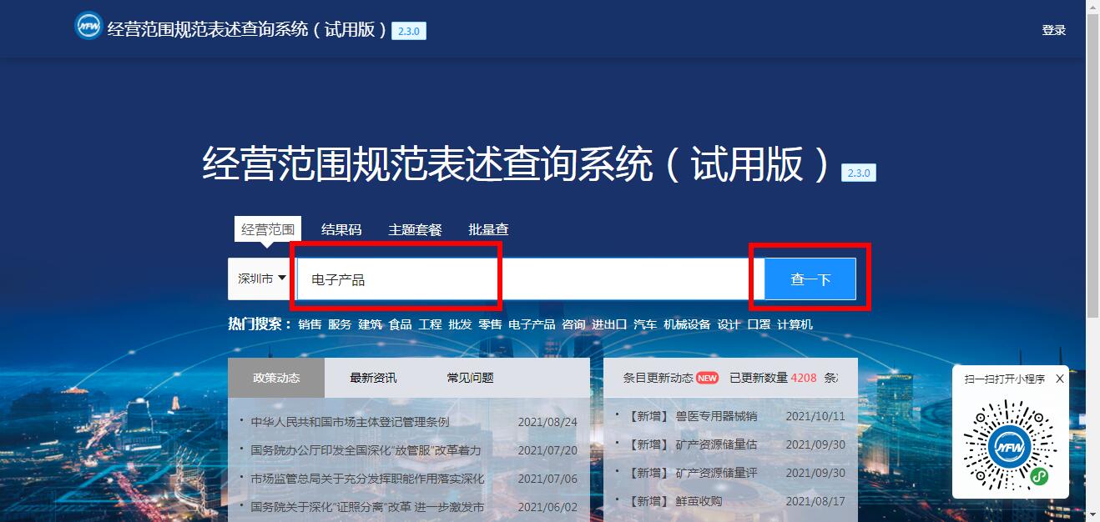The width and height of the screenshot is (1100, 522).
Task: Switch to the 主题套餐 tab
Action: (415, 229)
